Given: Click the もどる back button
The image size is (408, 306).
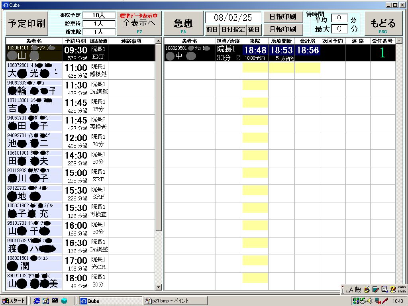Looking at the screenshot, I should click(x=383, y=24).
